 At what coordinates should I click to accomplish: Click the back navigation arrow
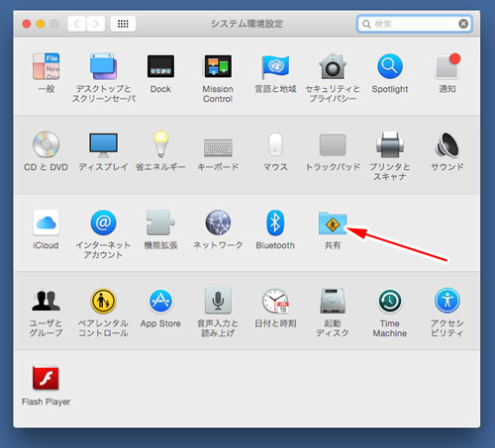click(77, 24)
